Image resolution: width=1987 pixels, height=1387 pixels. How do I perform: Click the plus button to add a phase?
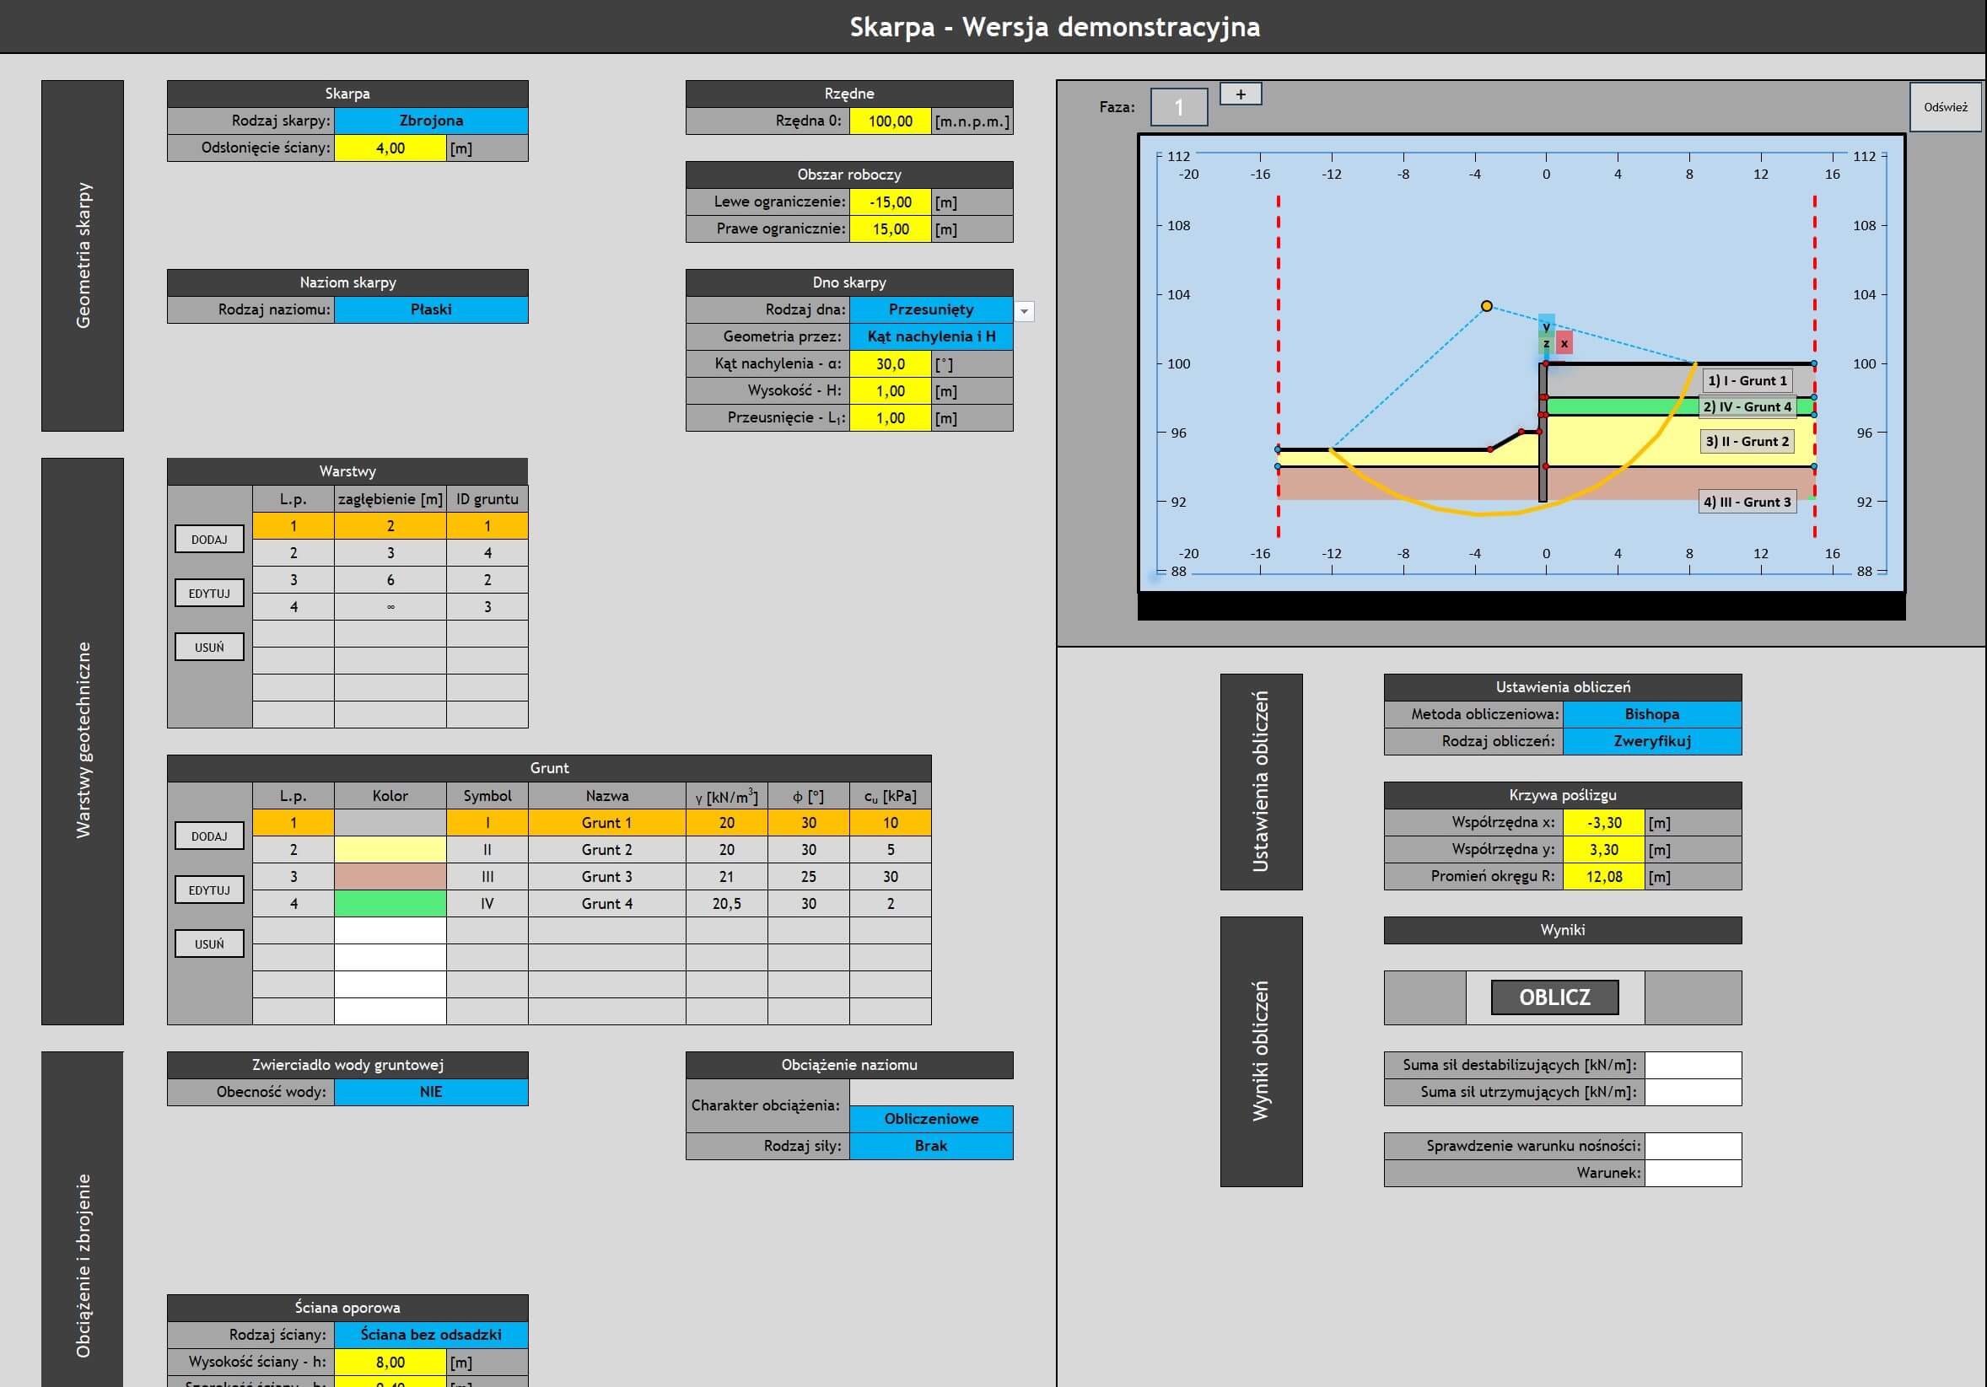1240,94
